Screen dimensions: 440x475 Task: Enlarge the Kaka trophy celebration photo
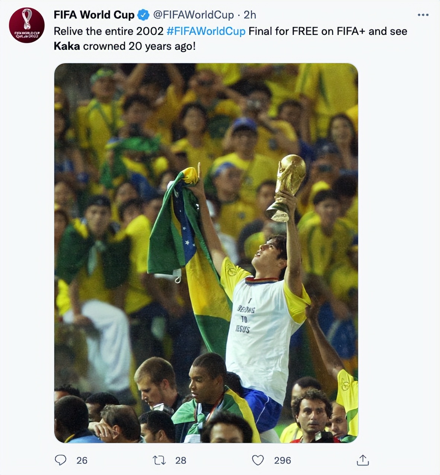pos(206,253)
